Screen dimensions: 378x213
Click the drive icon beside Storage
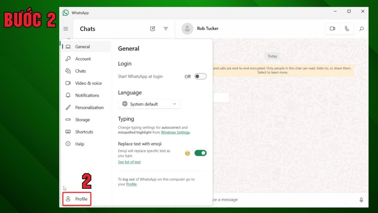click(x=68, y=120)
